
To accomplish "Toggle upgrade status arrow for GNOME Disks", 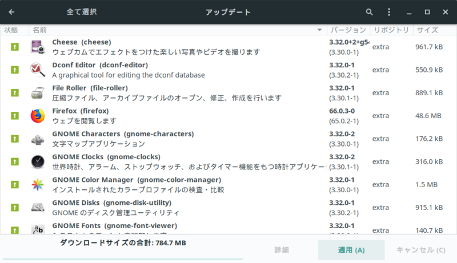I will tap(15, 208).
